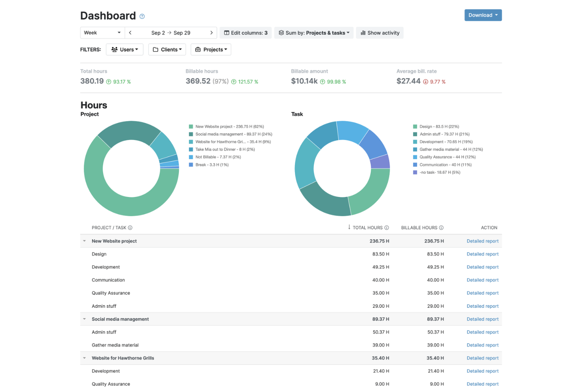582x388 pixels.
Task: Click the Design legend color swatch
Action: (415, 127)
